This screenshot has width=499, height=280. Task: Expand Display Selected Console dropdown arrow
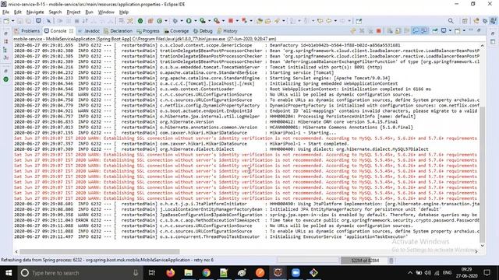pos(450,31)
